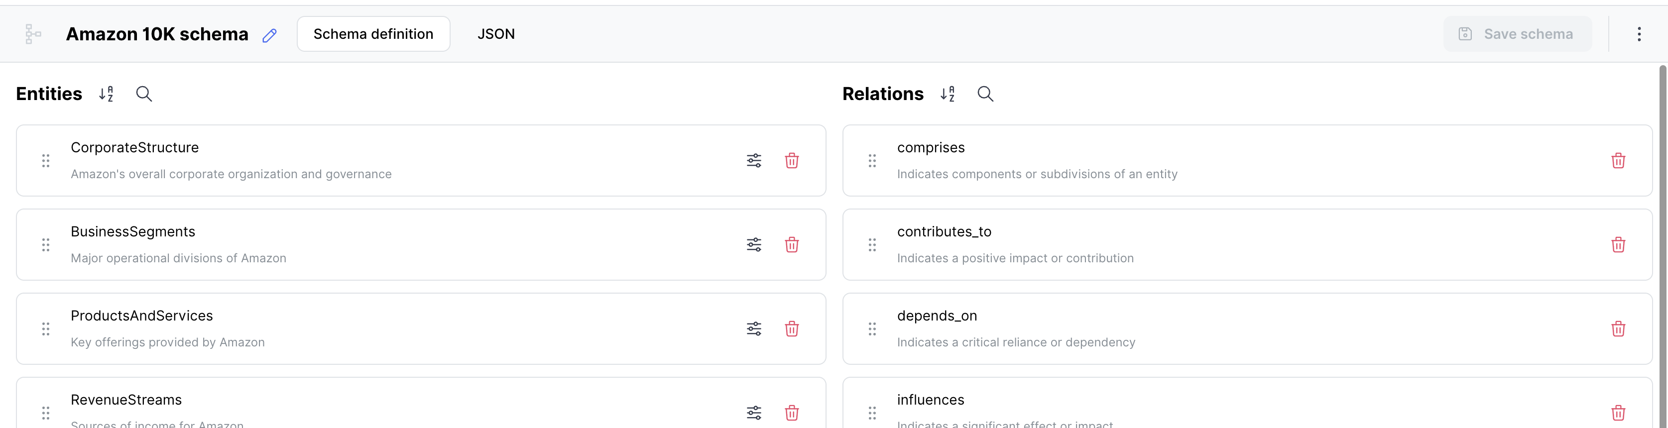Delete the BusinessSegments entity
Screen dimensions: 1668x428
tap(791, 245)
